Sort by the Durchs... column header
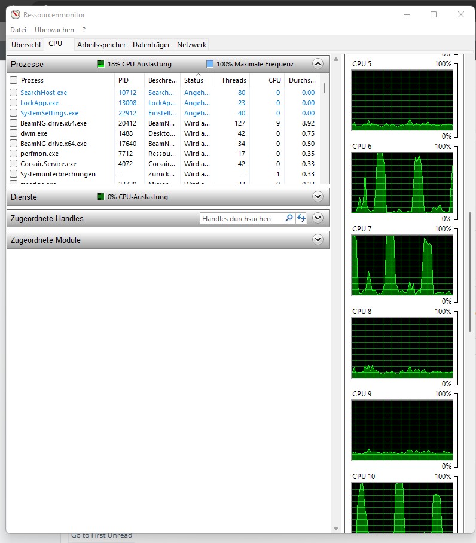This screenshot has height=543, width=476. click(302, 80)
